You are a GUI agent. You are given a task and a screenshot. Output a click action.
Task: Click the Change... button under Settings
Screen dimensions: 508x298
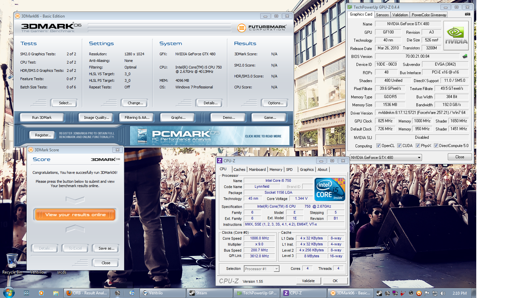[135, 103]
